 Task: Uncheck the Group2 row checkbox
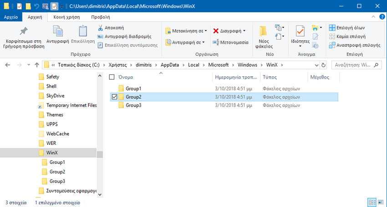coord(114,97)
